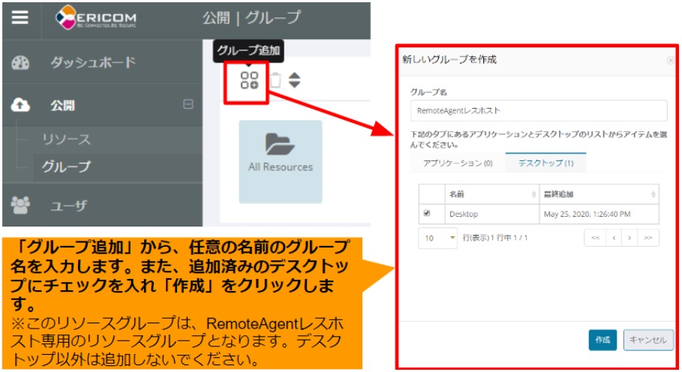This screenshot has height=372, width=682.
Task: Open the rows-per-page dropdown showing 10
Action: (x=438, y=238)
